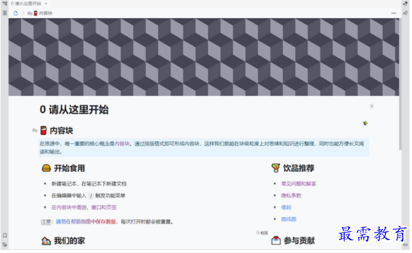Image resolution: width=412 pixels, height=253 pixels.
Task: Open the 隐私条款 link
Action: 292,196
